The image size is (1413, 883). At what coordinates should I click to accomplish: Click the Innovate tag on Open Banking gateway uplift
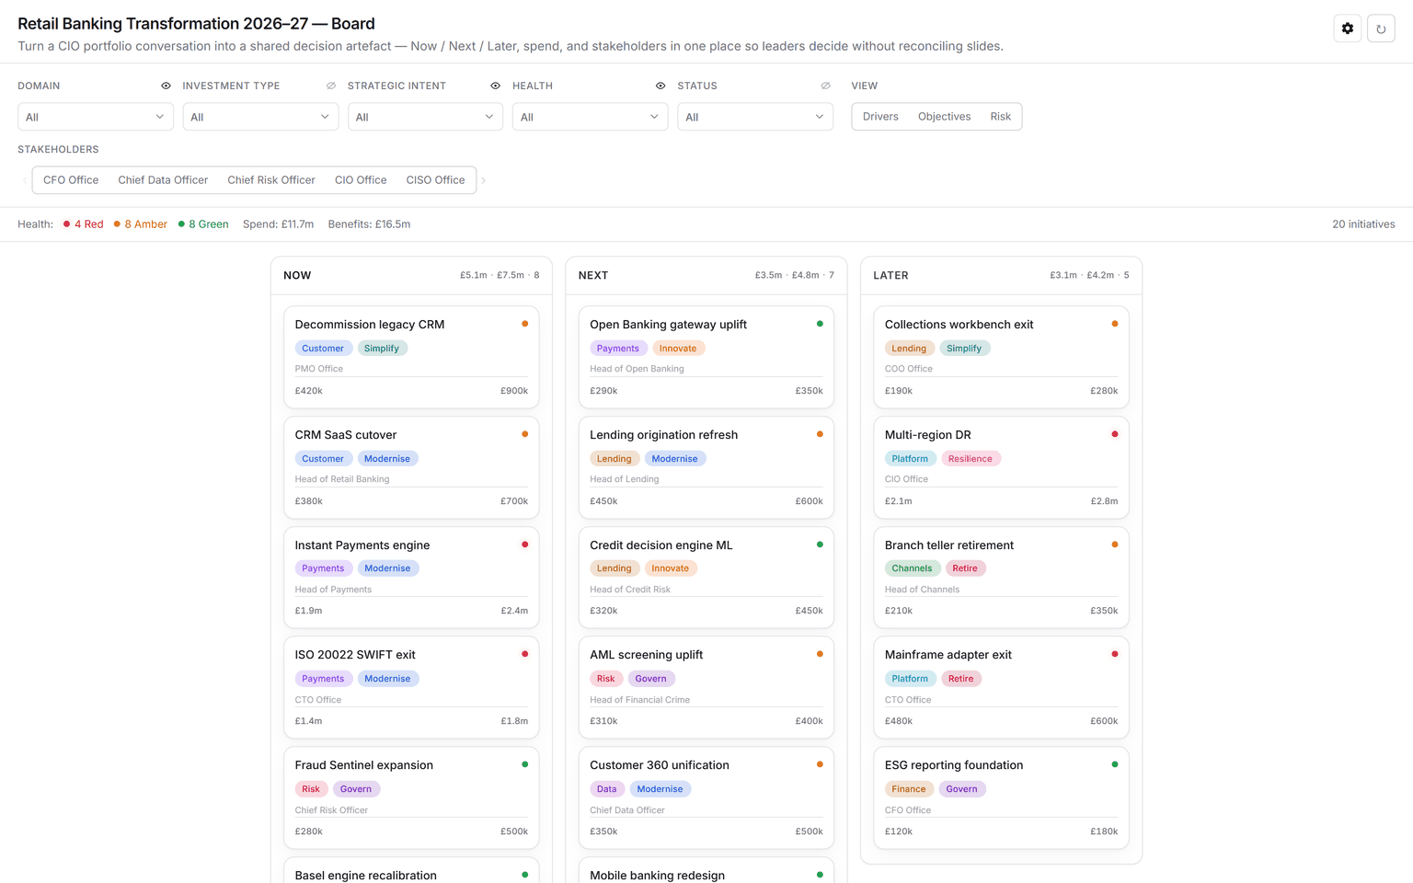click(x=678, y=349)
